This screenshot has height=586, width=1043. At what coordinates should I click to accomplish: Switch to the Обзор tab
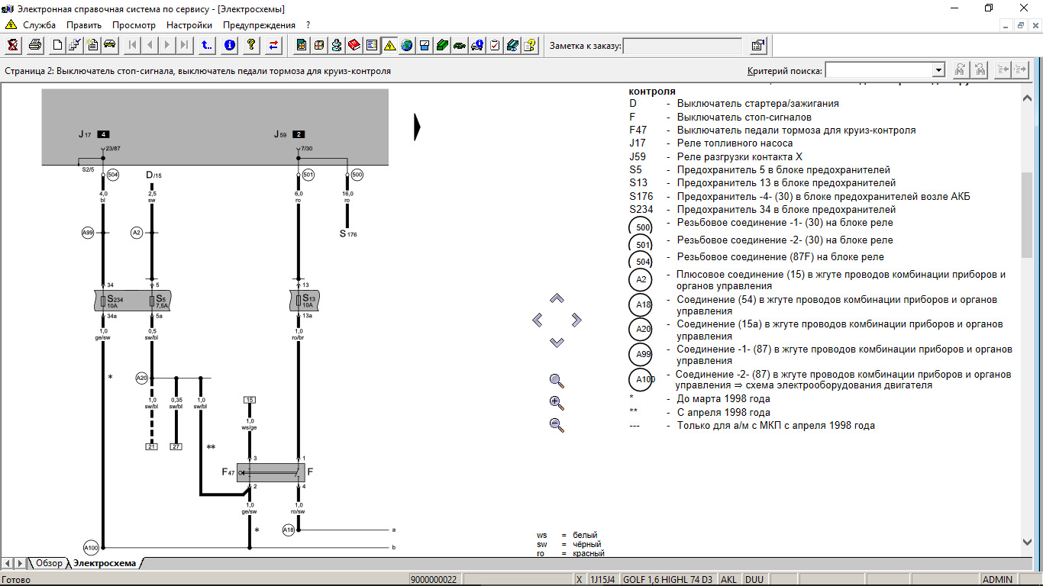pyautogui.click(x=49, y=563)
